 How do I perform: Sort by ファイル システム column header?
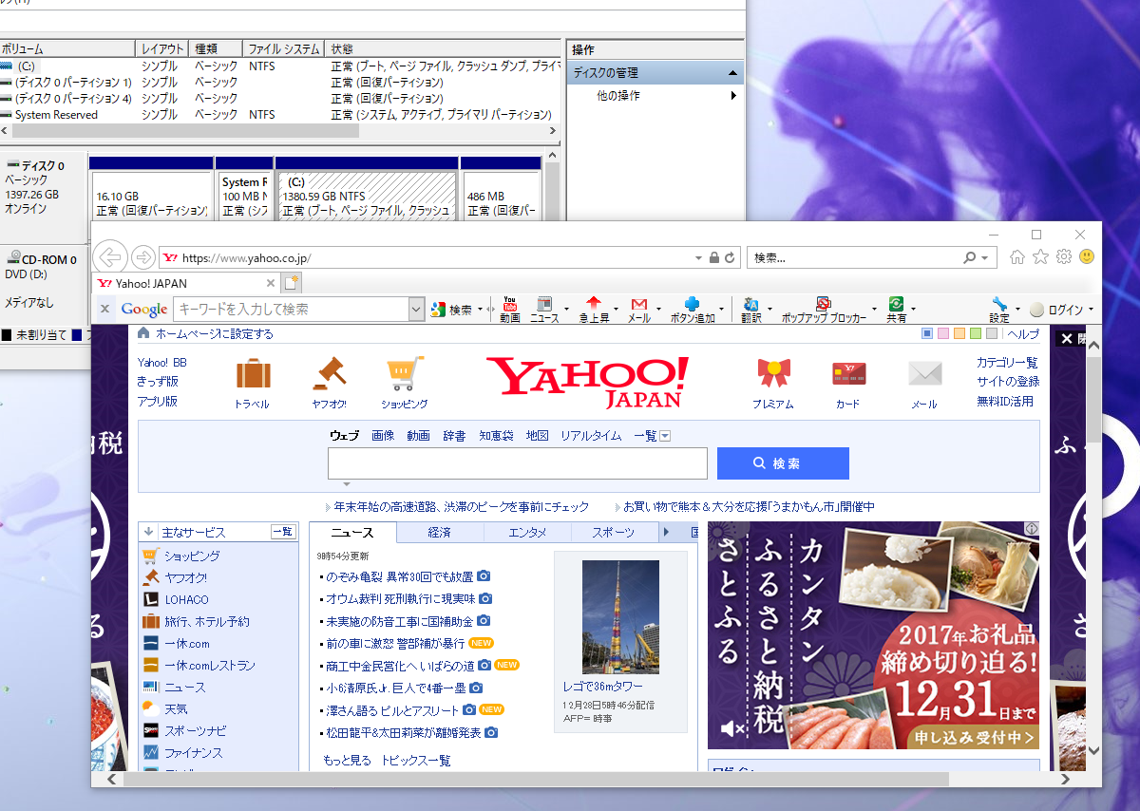[x=283, y=48]
